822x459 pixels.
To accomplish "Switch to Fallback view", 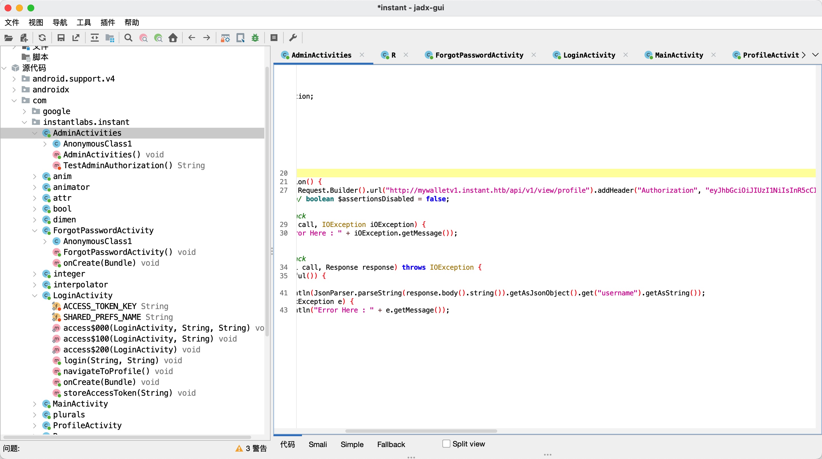I will click(390, 444).
